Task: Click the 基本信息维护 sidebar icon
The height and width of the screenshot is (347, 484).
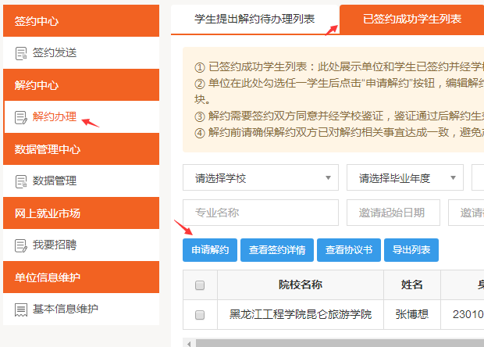Action: click(x=21, y=309)
